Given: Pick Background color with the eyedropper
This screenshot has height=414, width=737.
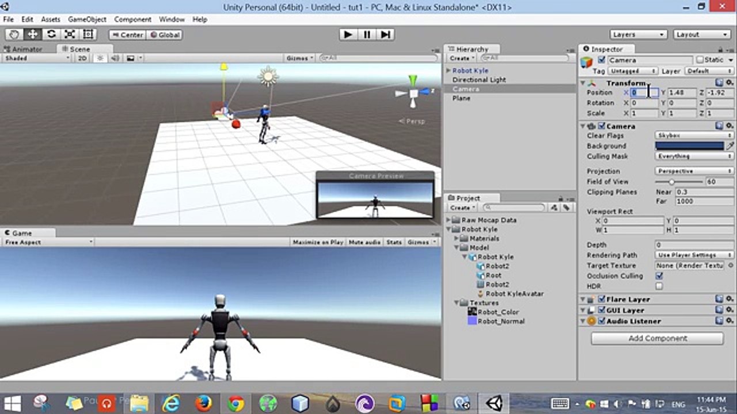Looking at the screenshot, I should tap(730, 146).
